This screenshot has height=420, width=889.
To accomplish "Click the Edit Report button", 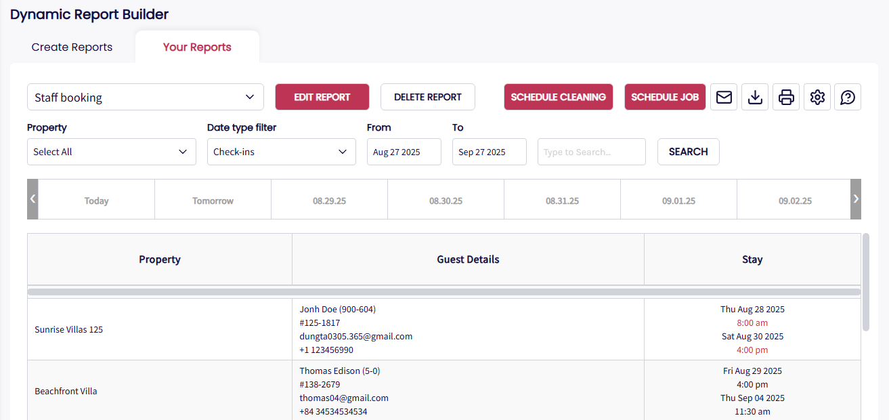I will click(322, 98).
